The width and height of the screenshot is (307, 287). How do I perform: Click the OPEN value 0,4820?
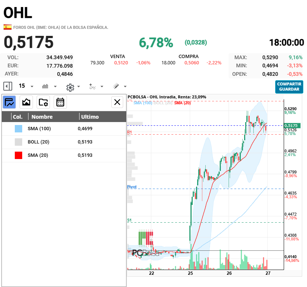pyautogui.click(x=270, y=74)
